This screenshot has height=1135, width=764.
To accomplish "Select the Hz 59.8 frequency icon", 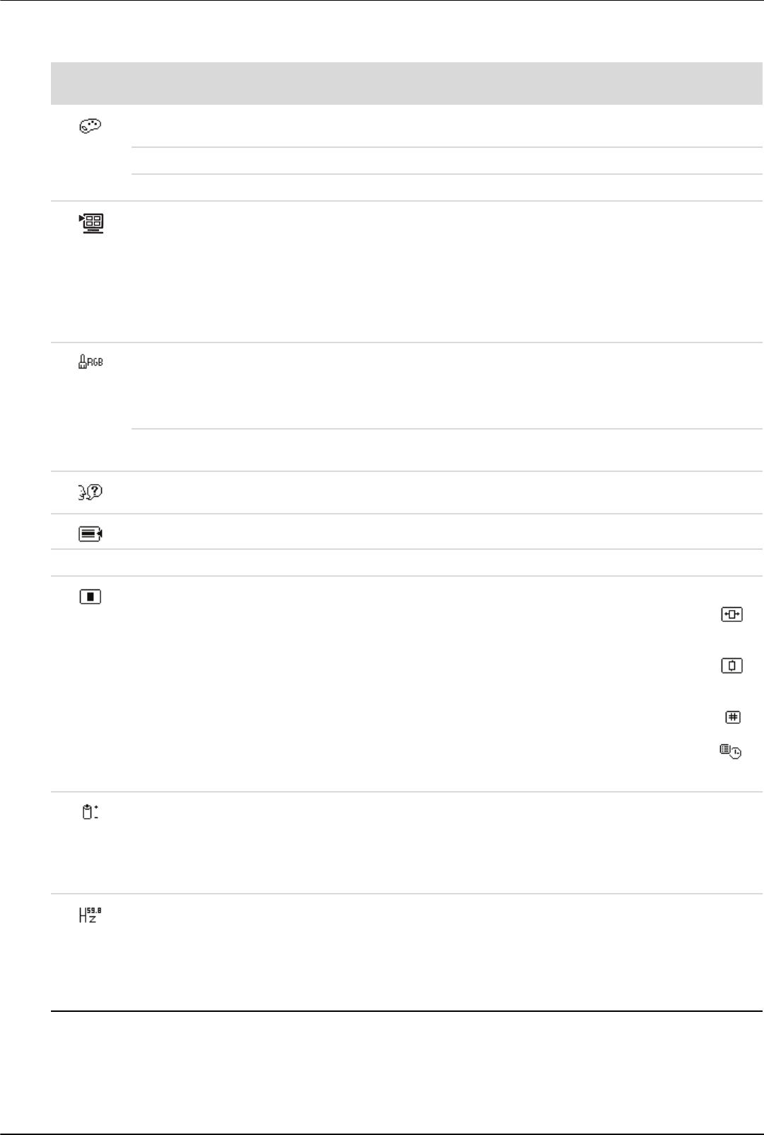I will point(90,916).
